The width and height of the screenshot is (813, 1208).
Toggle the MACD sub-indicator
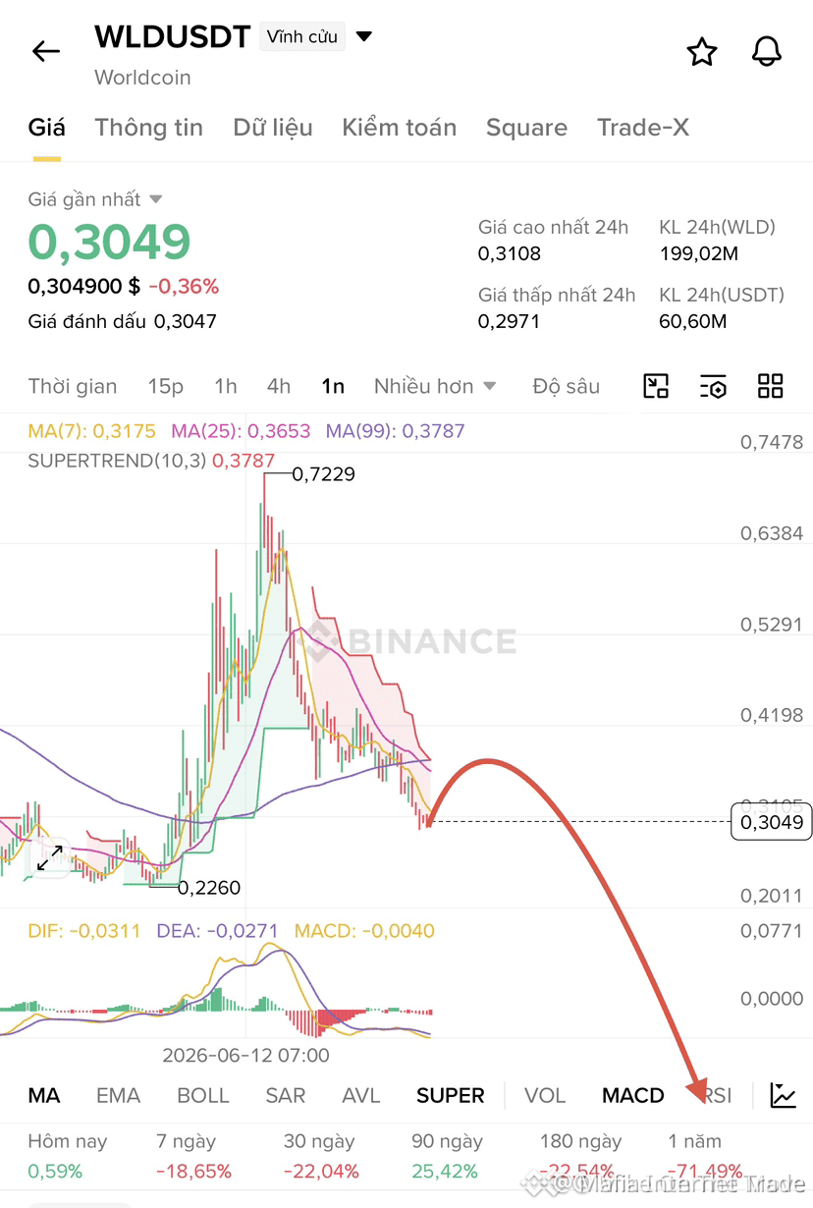pyautogui.click(x=632, y=1095)
